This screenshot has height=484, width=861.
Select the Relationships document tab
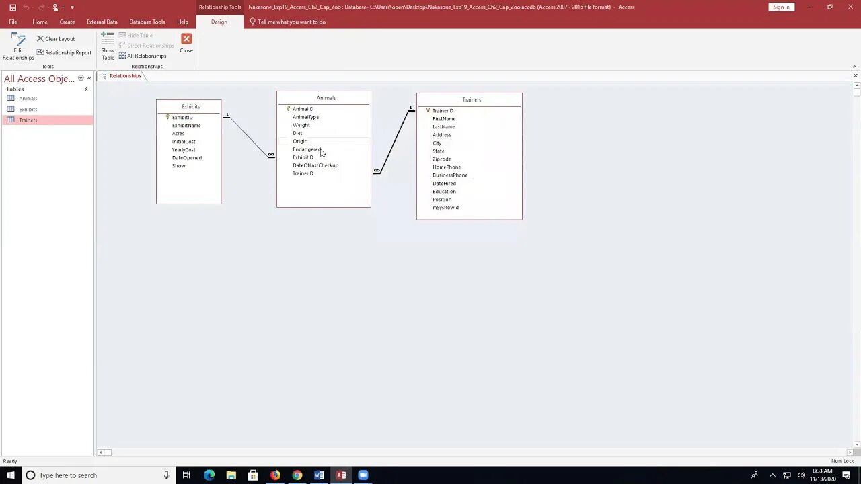tap(125, 75)
